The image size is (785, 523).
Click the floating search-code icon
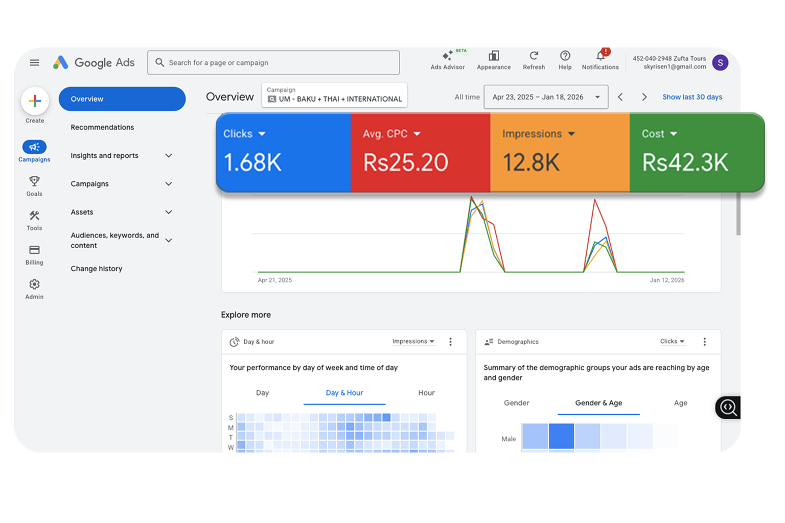click(728, 408)
